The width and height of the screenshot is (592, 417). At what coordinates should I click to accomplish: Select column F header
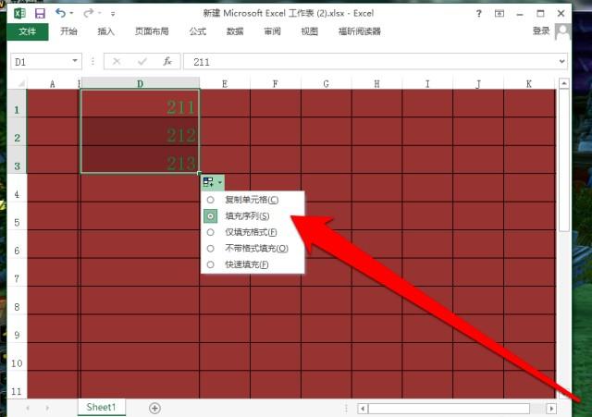tap(276, 83)
